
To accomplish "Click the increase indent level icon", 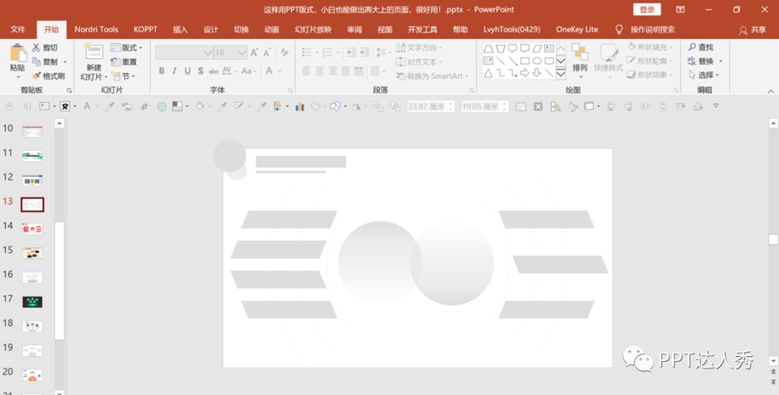I will click(x=364, y=52).
